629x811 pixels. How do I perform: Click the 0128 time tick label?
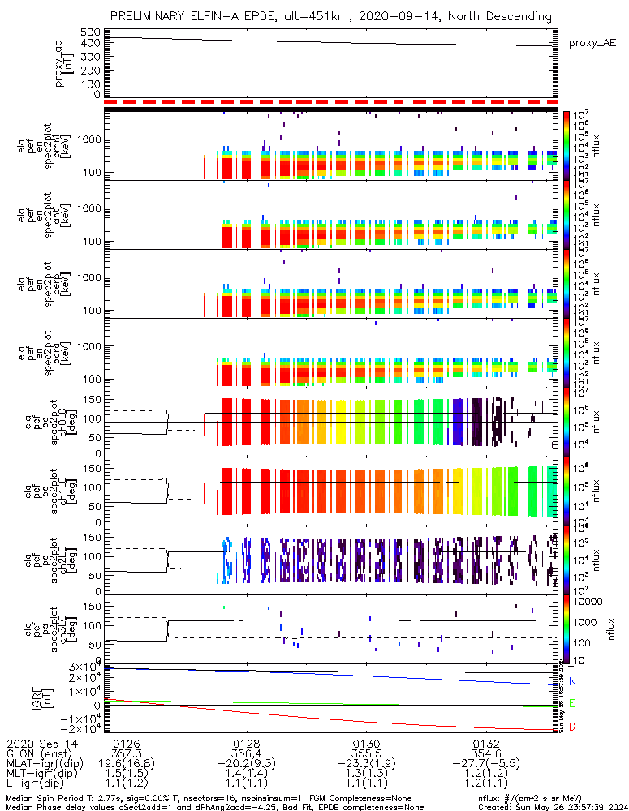[x=246, y=744]
